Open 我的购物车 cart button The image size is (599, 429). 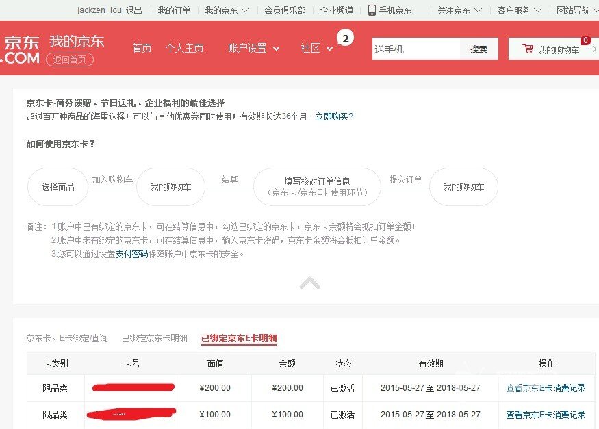pos(552,49)
